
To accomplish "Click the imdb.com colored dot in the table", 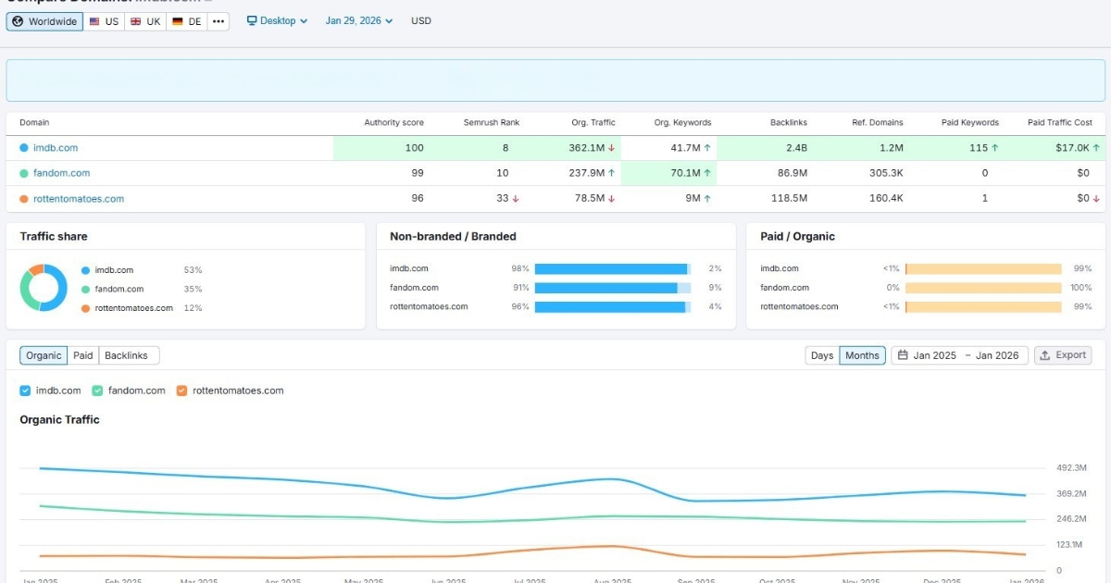I will coord(25,147).
